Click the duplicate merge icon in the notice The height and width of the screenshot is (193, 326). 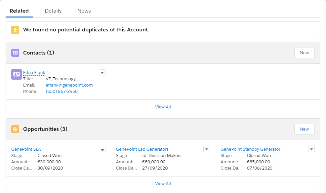coord(15,30)
